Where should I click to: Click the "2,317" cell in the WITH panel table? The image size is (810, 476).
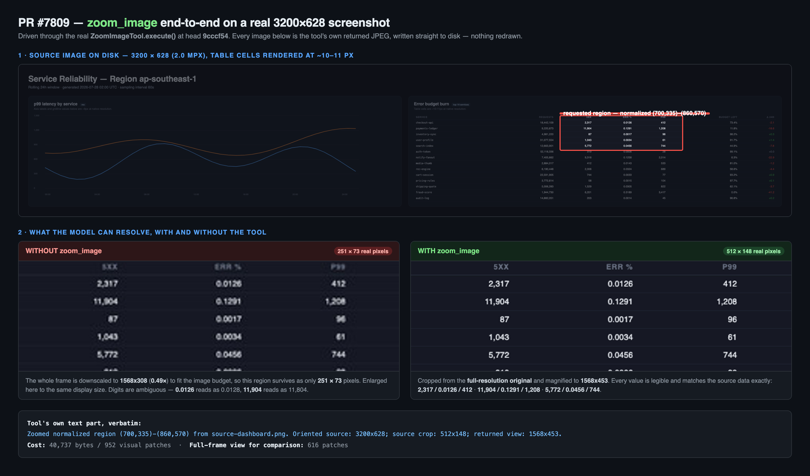coord(499,284)
